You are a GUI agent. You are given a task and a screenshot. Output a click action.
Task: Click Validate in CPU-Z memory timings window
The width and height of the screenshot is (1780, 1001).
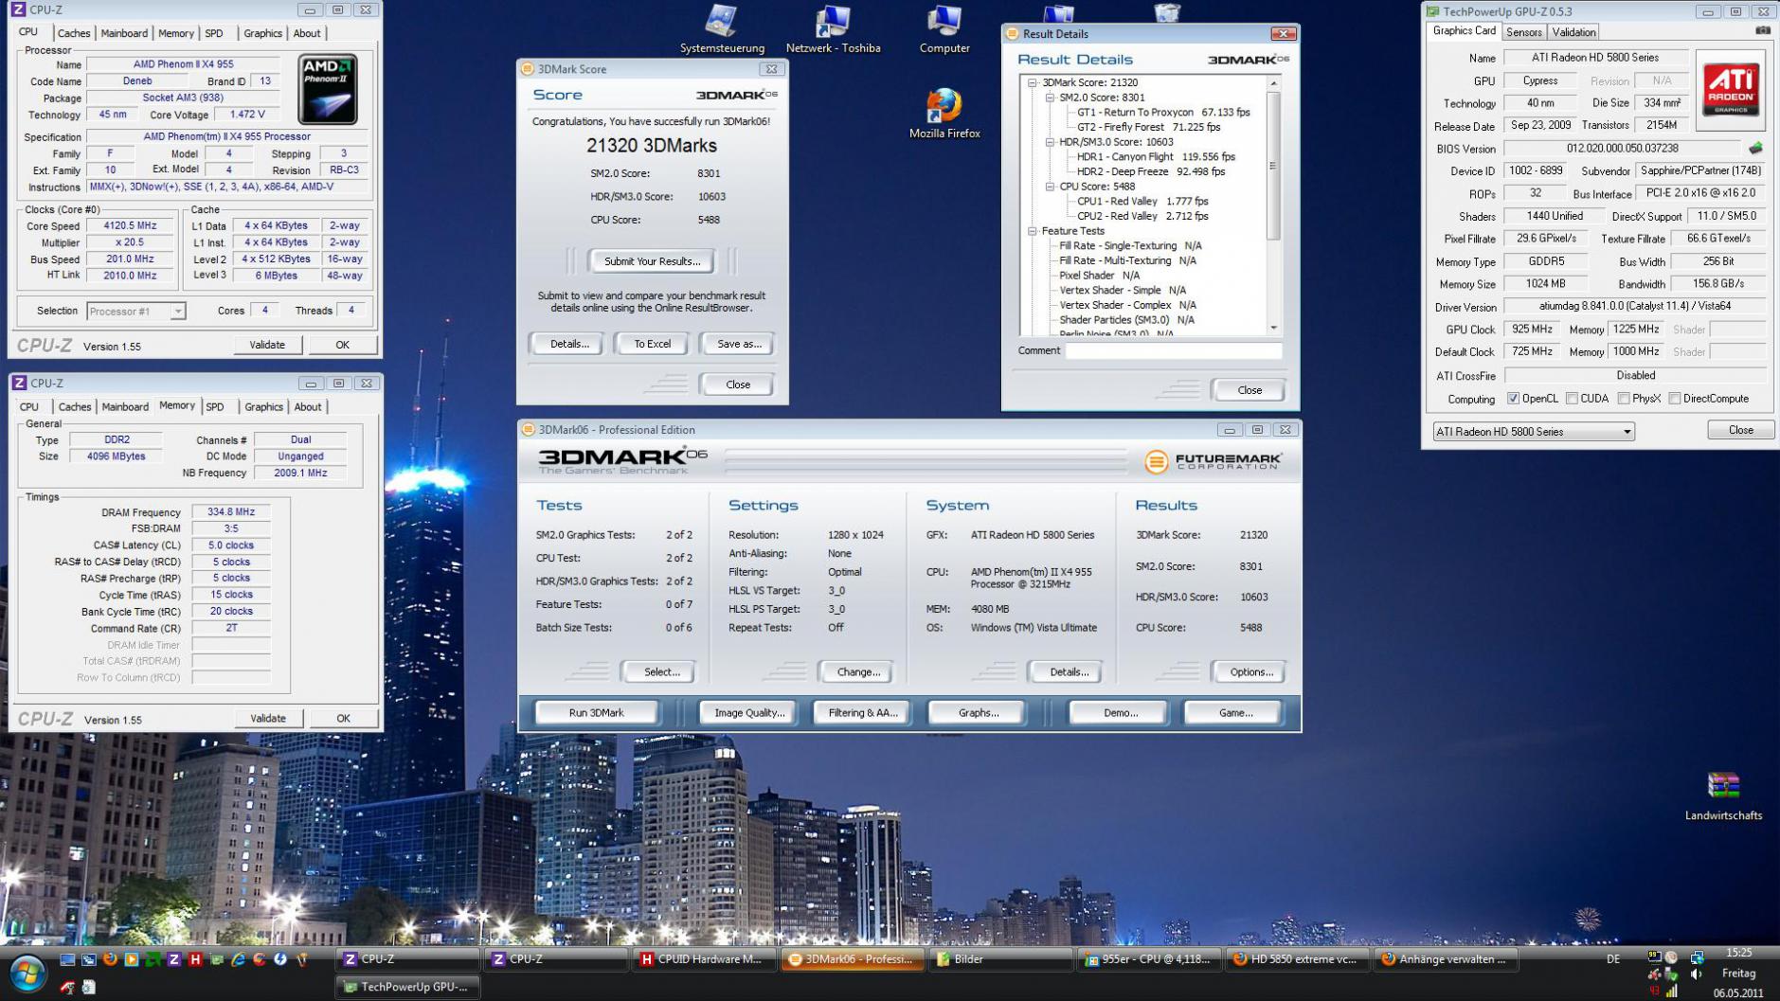coord(267,719)
